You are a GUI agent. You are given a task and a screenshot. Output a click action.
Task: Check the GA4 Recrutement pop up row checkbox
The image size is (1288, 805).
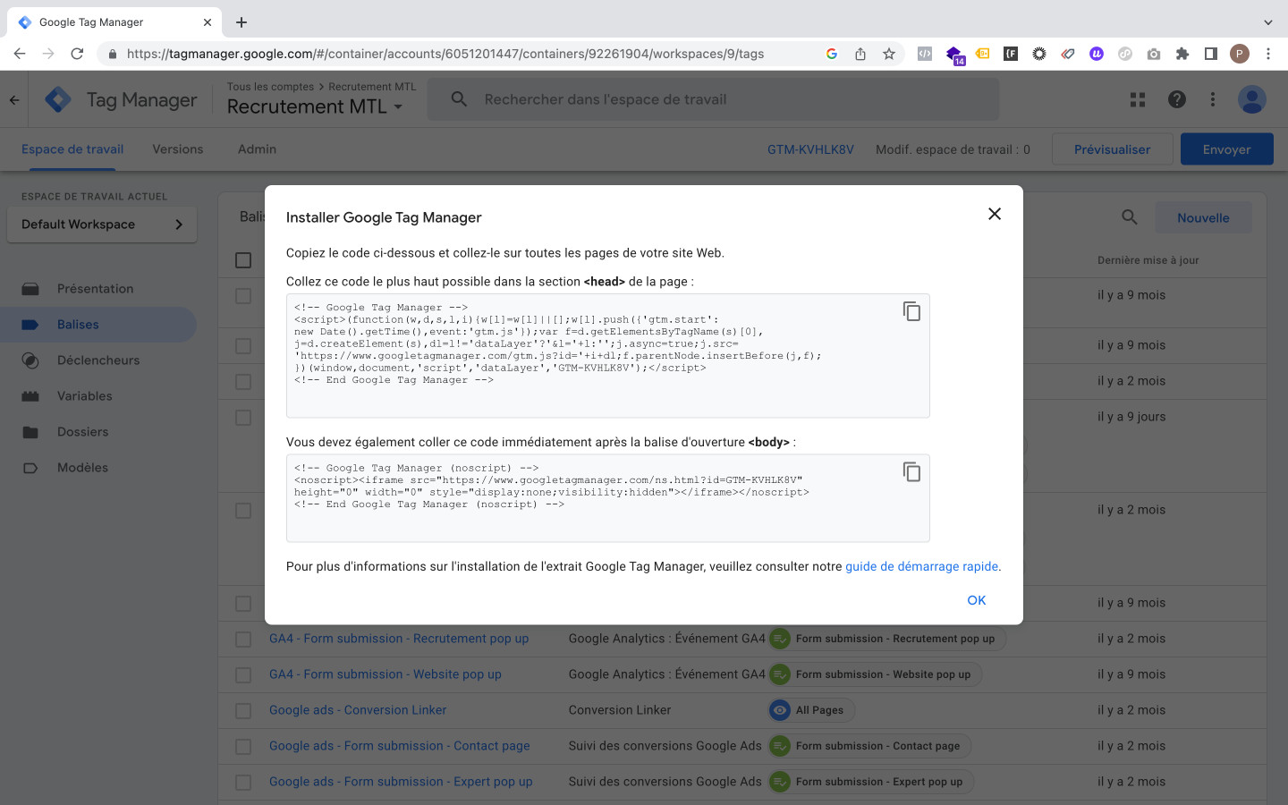243,640
